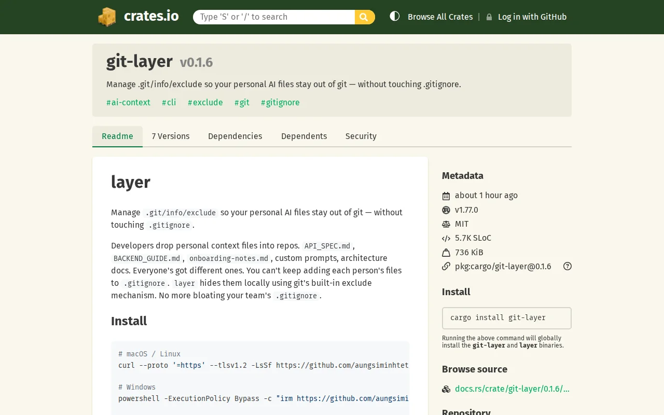Click the purl help question-mark icon
Viewport: 664px width, 415px height.
pos(568,266)
